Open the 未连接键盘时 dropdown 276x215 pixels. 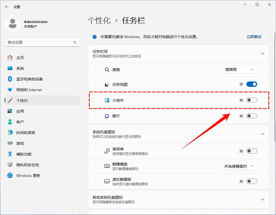239,166
